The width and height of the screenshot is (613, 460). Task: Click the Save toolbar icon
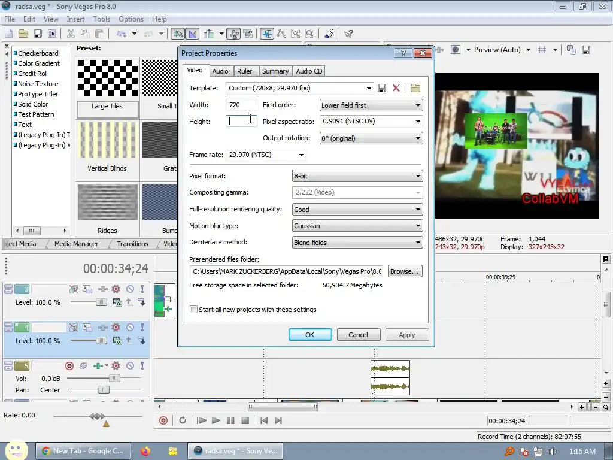pyautogui.click(x=38, y=34)
